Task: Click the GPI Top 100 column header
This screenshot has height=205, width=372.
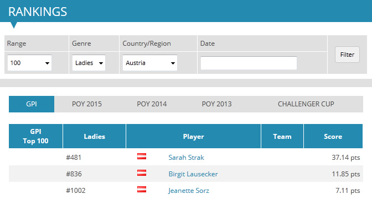Action: tap(35, 136)
